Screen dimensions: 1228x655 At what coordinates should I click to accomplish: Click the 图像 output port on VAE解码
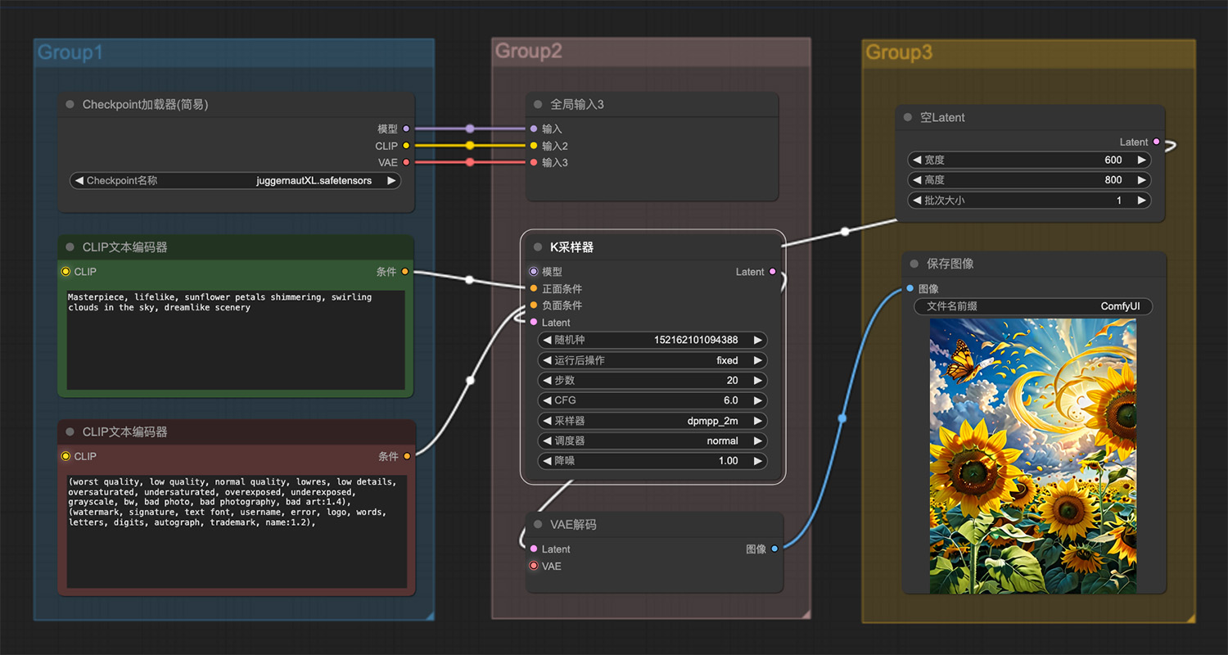[x=774, y=549]
